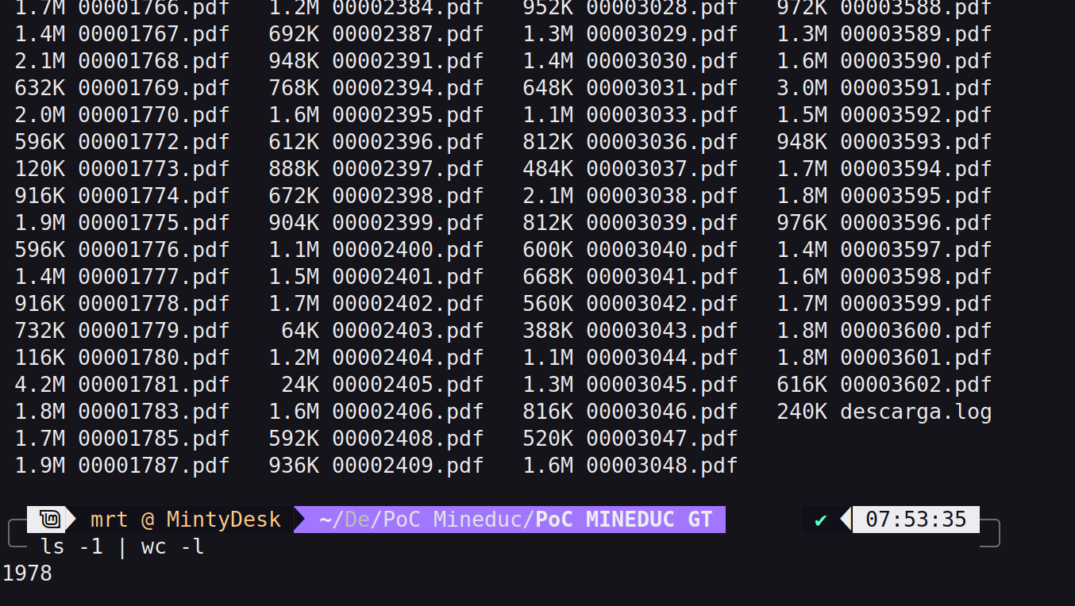
Task: Click the arrow before the clock widget
Action: point(845,520)
